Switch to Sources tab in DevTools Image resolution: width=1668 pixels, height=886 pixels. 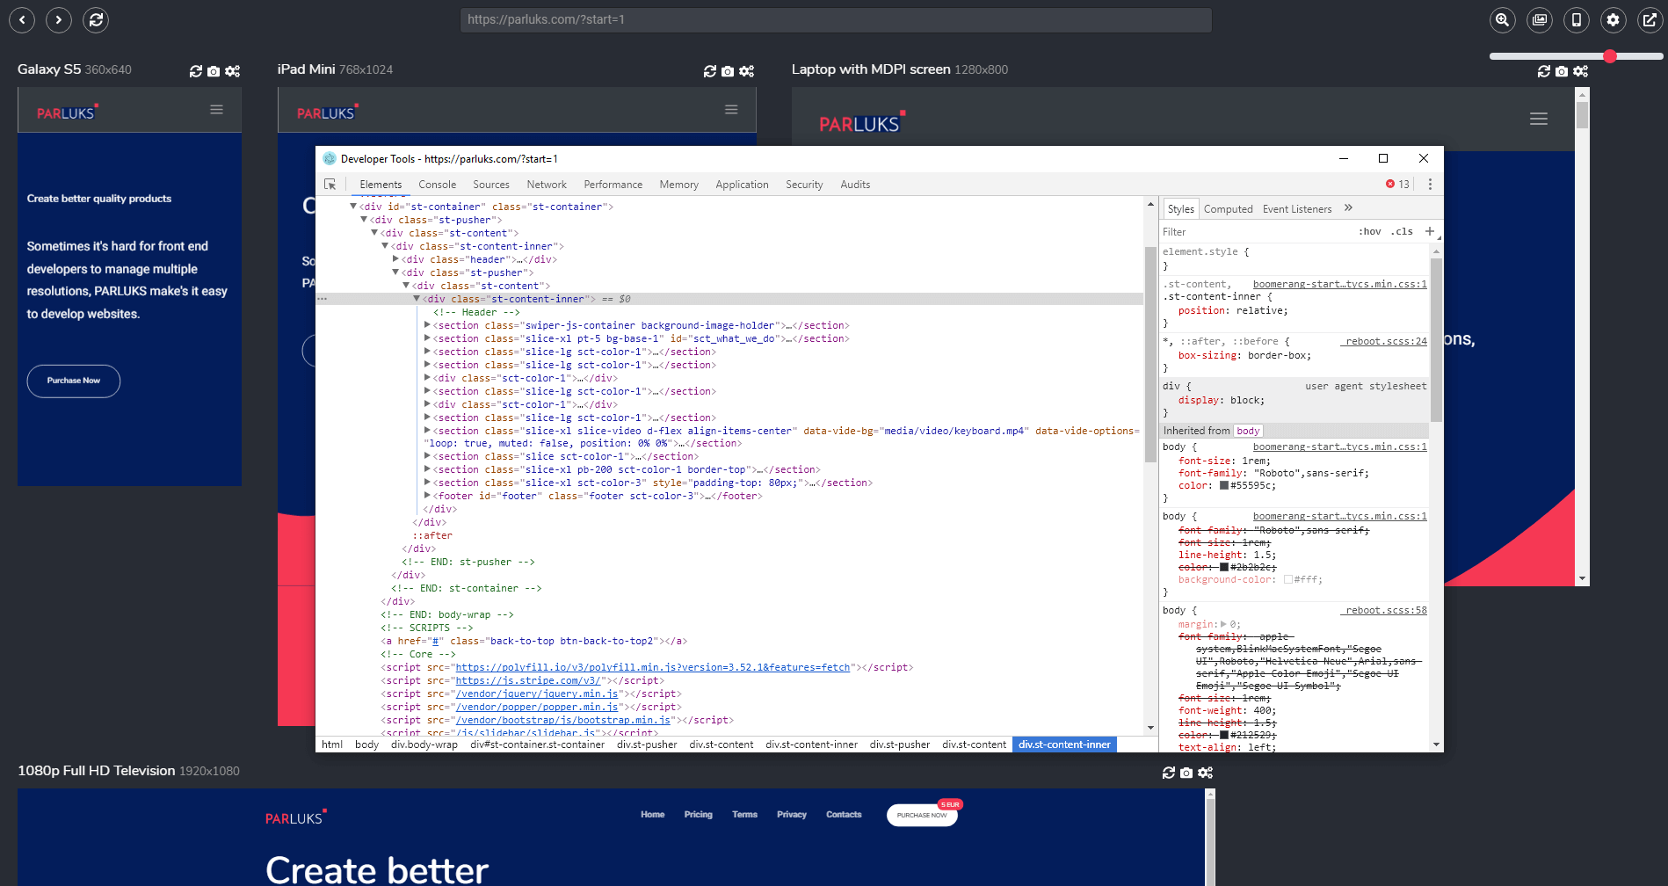pyautogui.click(x=491, y=185)
